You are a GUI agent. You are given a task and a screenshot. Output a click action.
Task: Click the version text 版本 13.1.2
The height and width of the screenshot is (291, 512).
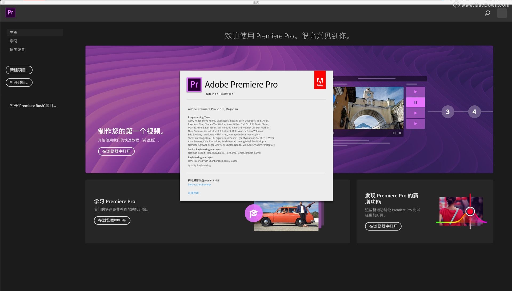pyautogui.click(x=220, y=94)
